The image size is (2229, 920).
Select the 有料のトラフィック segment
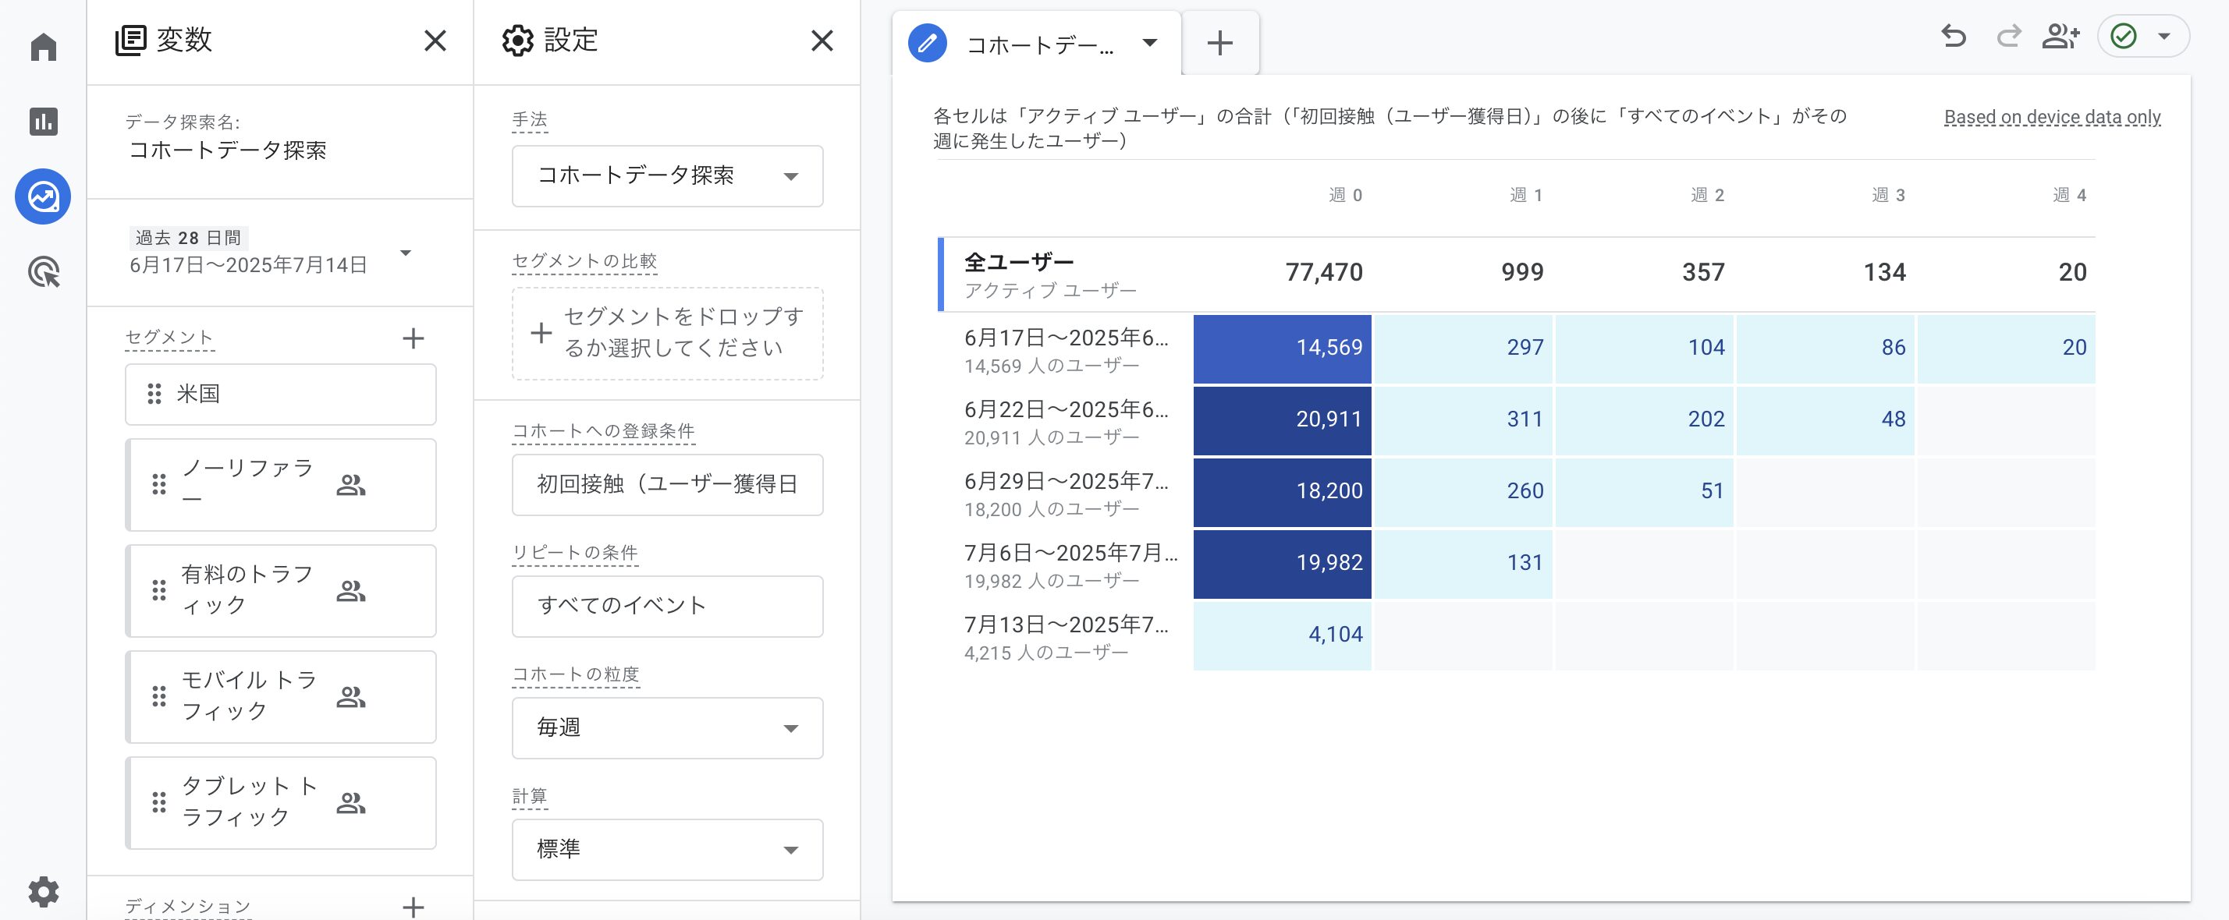(x=280, y=590)
